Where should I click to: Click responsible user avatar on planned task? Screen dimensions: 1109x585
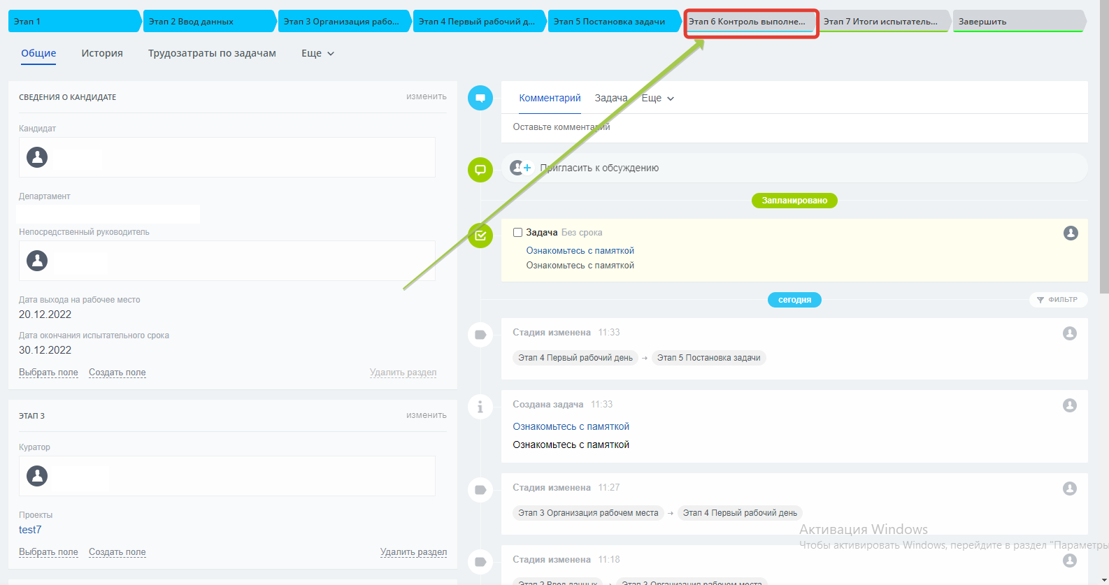pos(1071,233)
